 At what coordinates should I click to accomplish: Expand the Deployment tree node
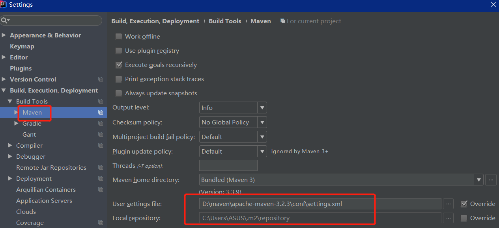click(9, 178)
